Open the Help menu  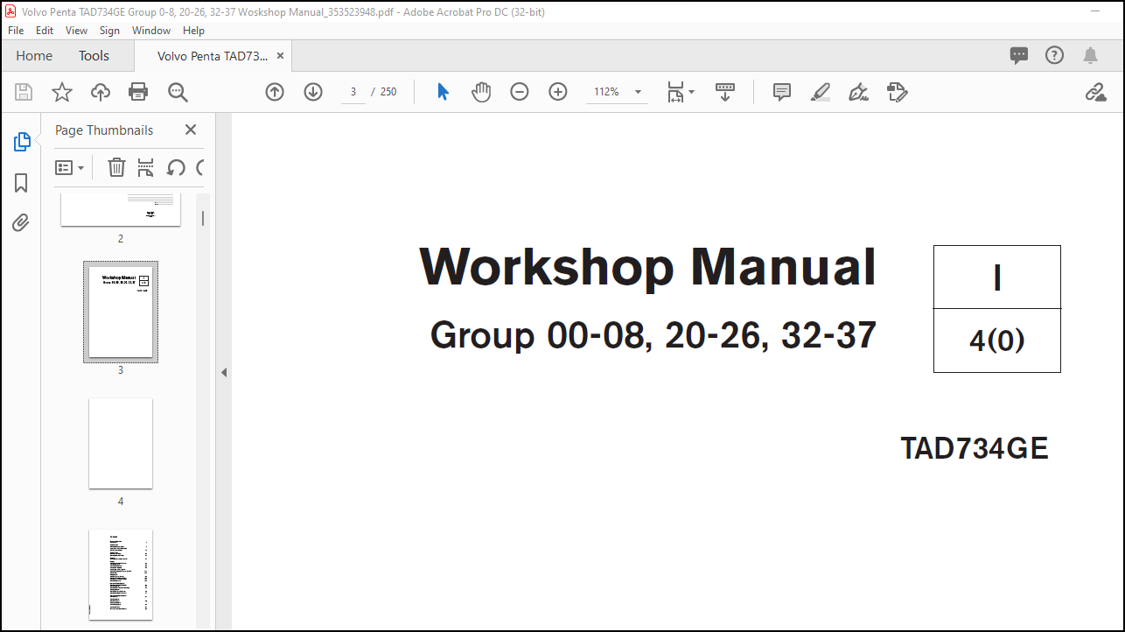pyautogui.click(x=193, y=31)
